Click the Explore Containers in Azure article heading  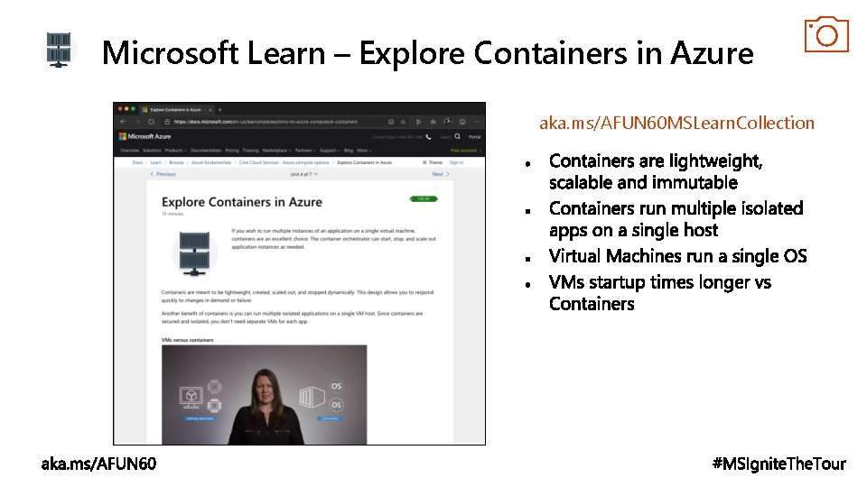point(242,202)
